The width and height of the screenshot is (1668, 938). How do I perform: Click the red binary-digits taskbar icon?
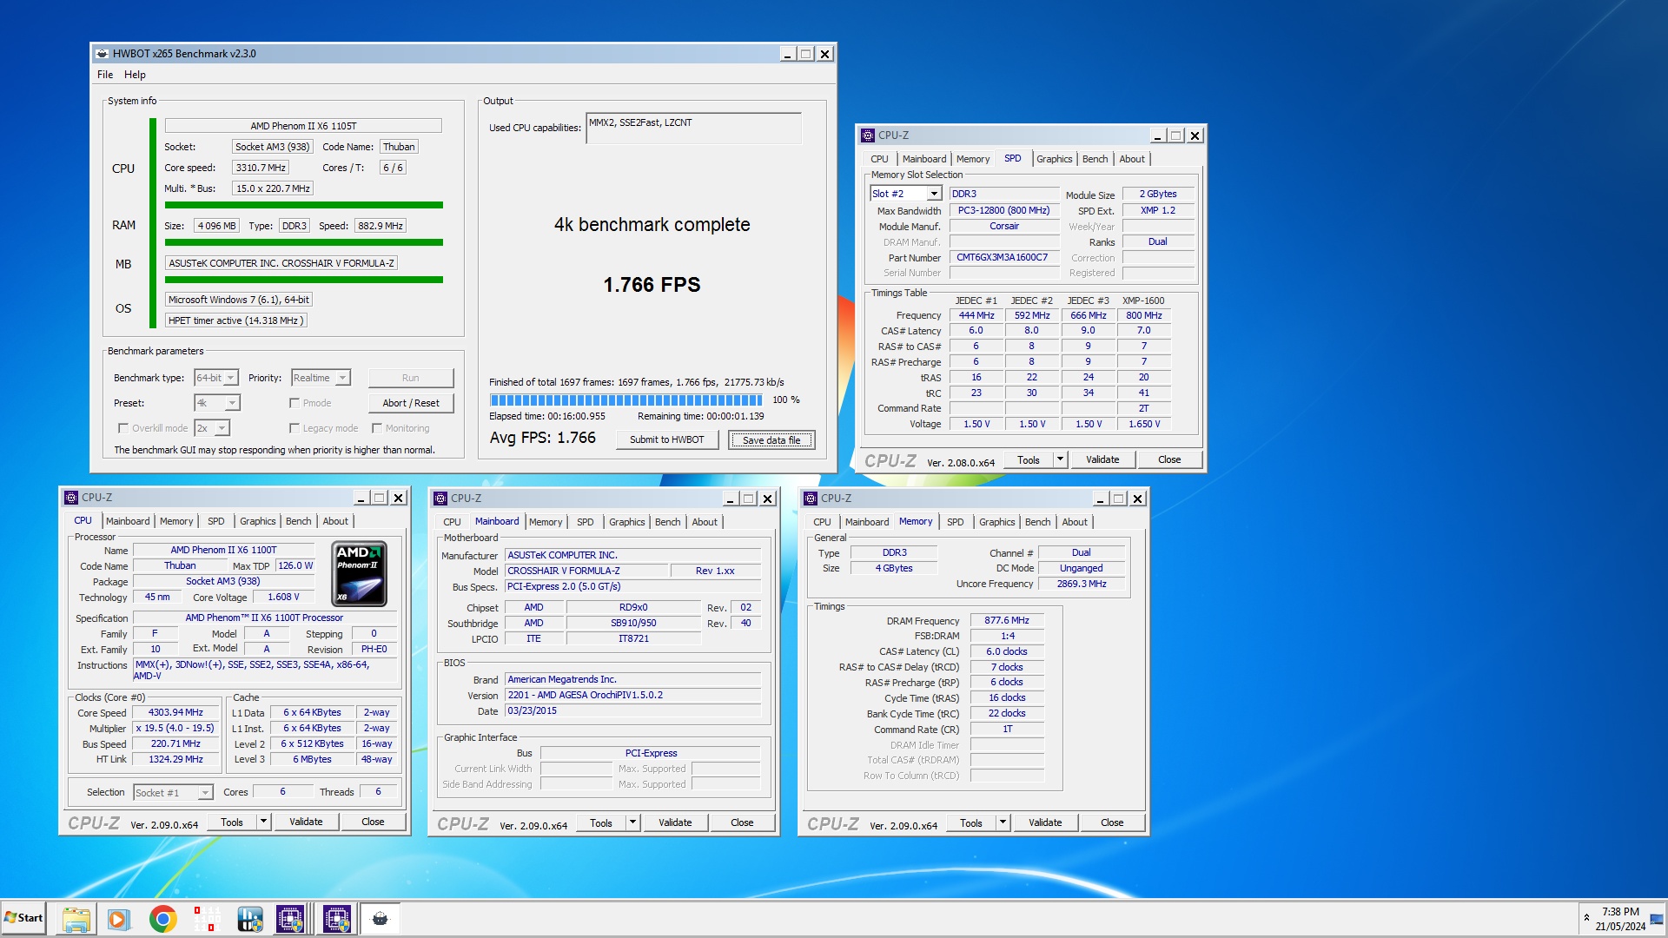point(207,919)
